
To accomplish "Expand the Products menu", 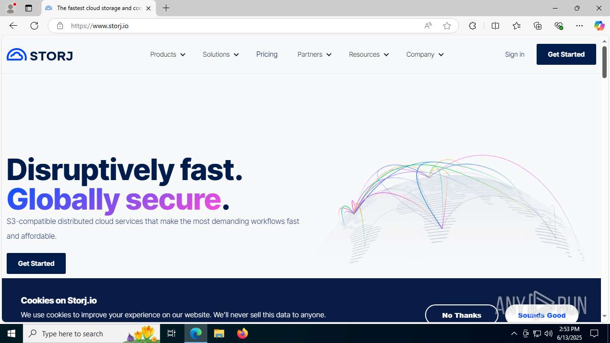I will (x=167, y=54).
